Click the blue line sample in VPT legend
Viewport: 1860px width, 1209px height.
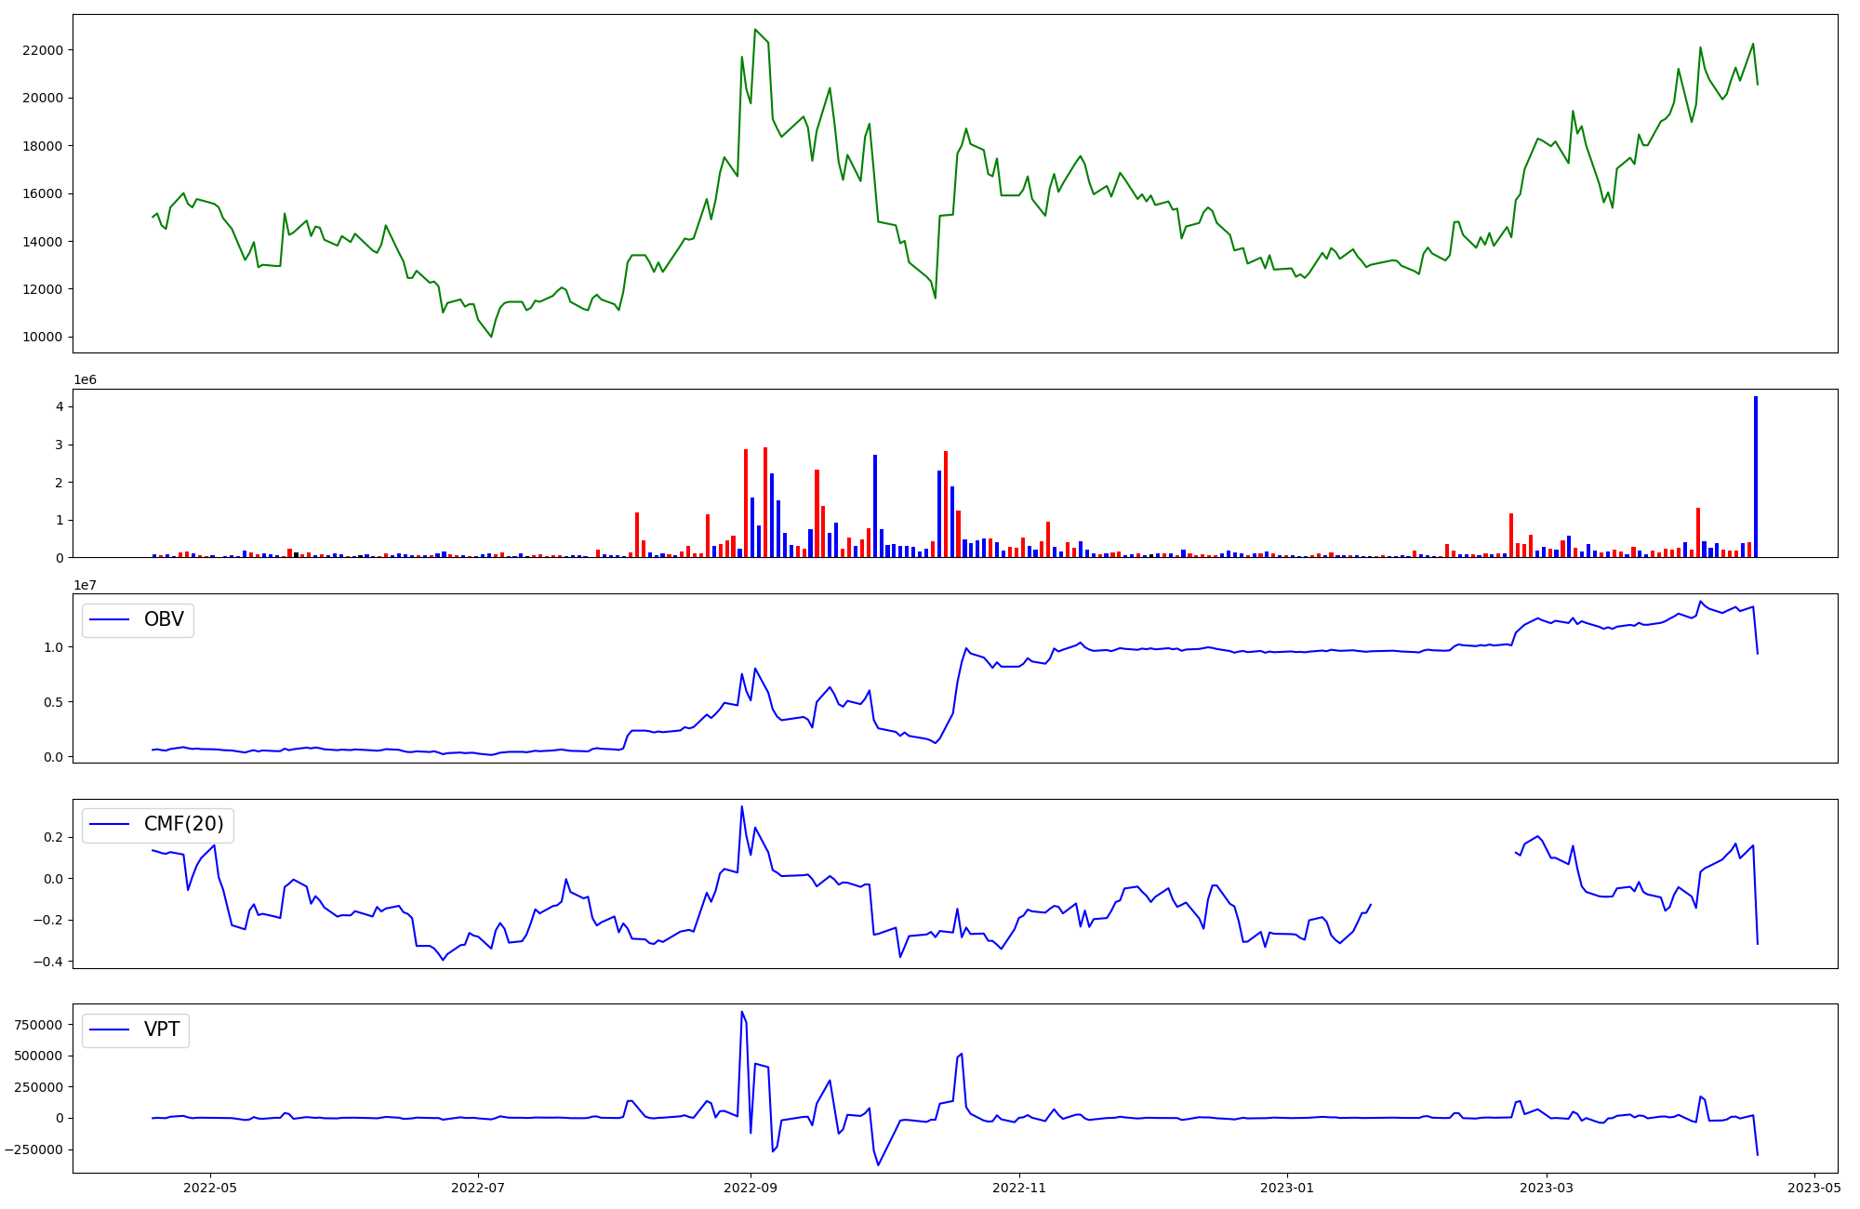109,1030
